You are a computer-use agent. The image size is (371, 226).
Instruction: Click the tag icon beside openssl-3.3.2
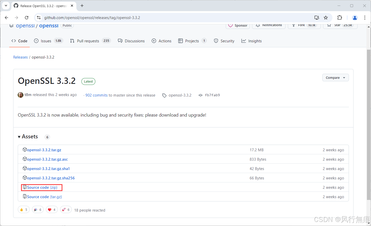[164, 96]
